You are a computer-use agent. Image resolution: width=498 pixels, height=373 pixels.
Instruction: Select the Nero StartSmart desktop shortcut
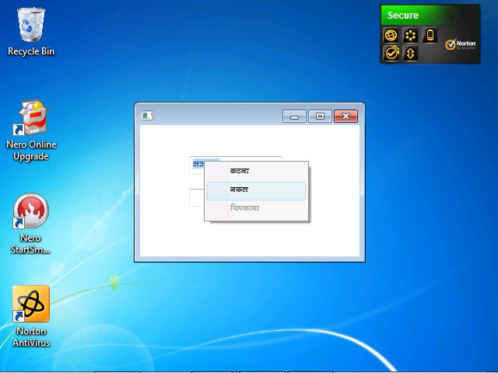tap(31, 224)
